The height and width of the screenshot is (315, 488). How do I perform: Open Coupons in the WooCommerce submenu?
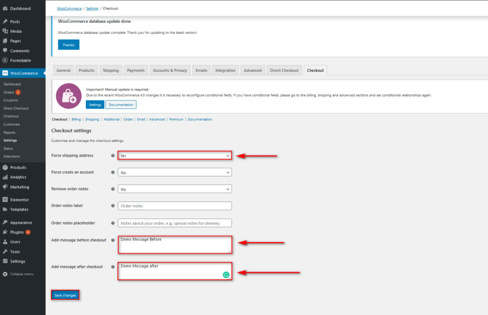click(10, 100)
